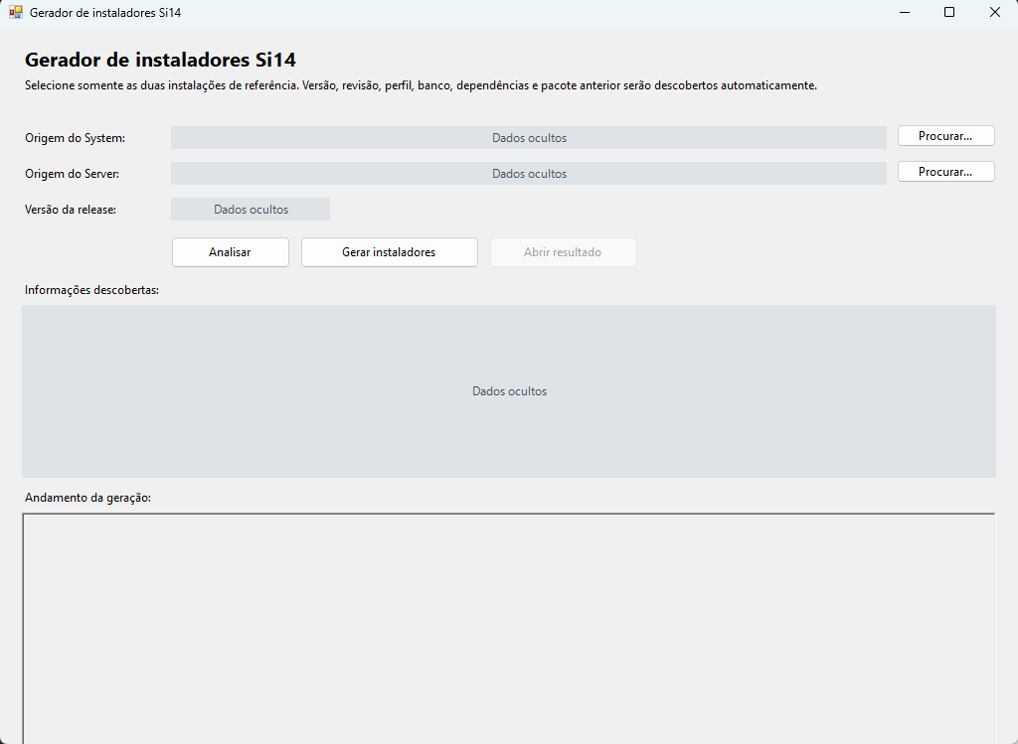
Task: Start generation with Gerar instaladores
Action: pos(390,252)
